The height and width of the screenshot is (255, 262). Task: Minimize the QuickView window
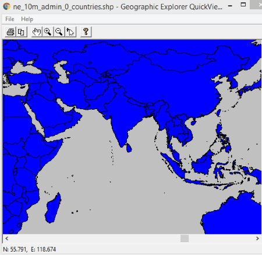[x=230, y=5]
